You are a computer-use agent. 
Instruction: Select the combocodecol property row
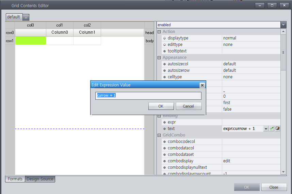[x=221, y=142]
